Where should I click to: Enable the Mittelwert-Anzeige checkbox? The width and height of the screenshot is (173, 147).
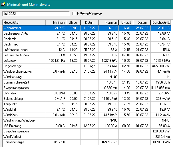click(74, 13)
